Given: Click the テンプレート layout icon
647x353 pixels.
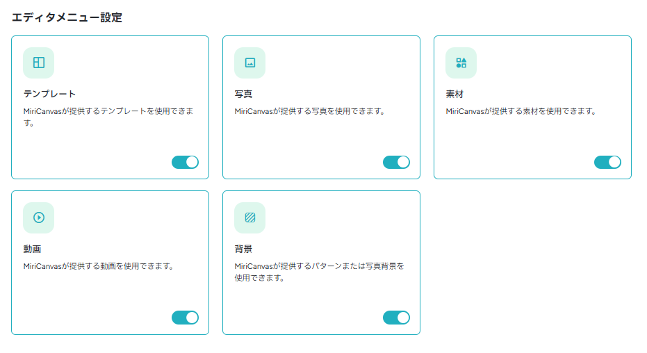Looking at the screenshot, I should 39,63.
